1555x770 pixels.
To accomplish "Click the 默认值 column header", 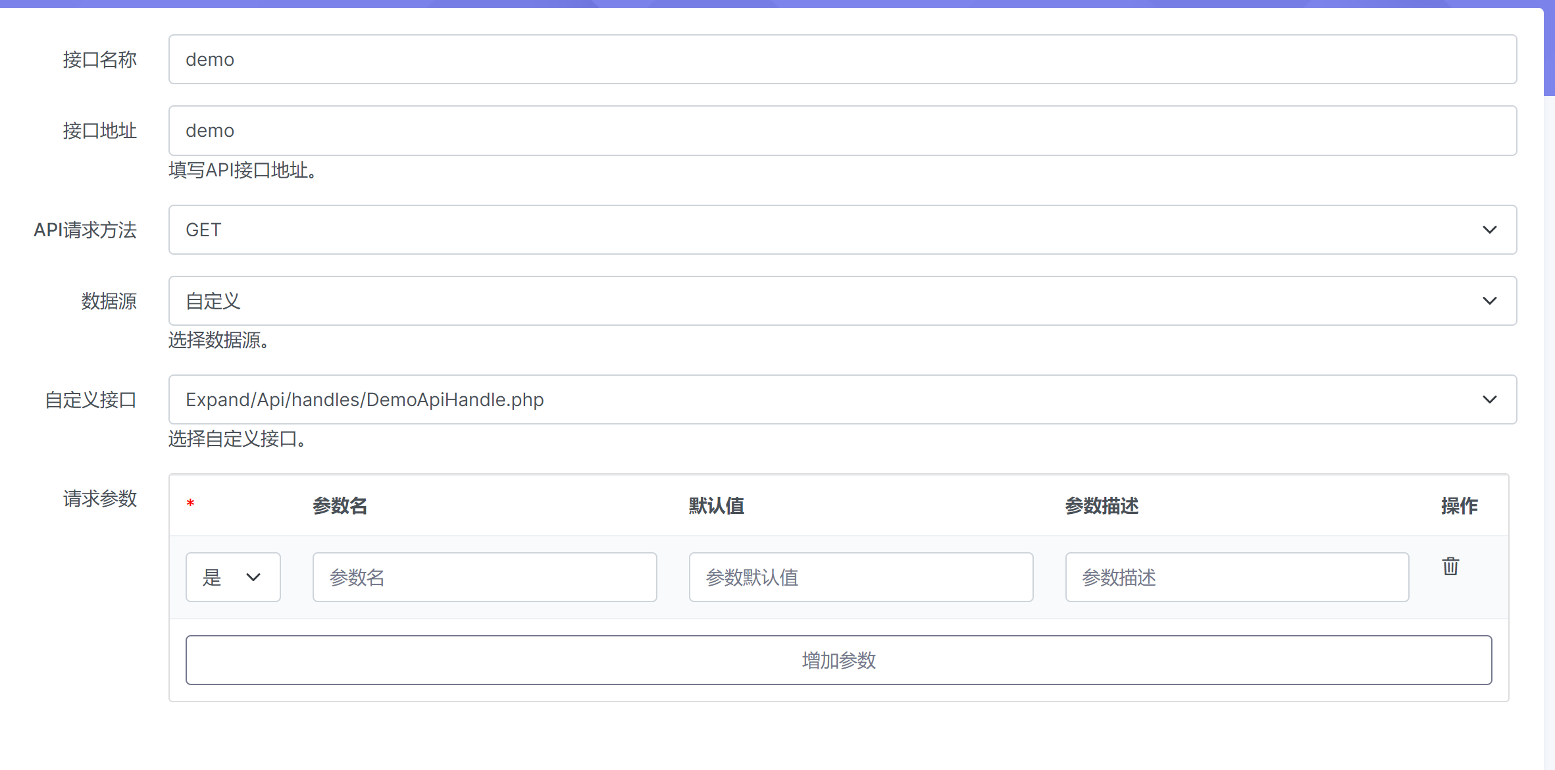I will tap(716, 505).
